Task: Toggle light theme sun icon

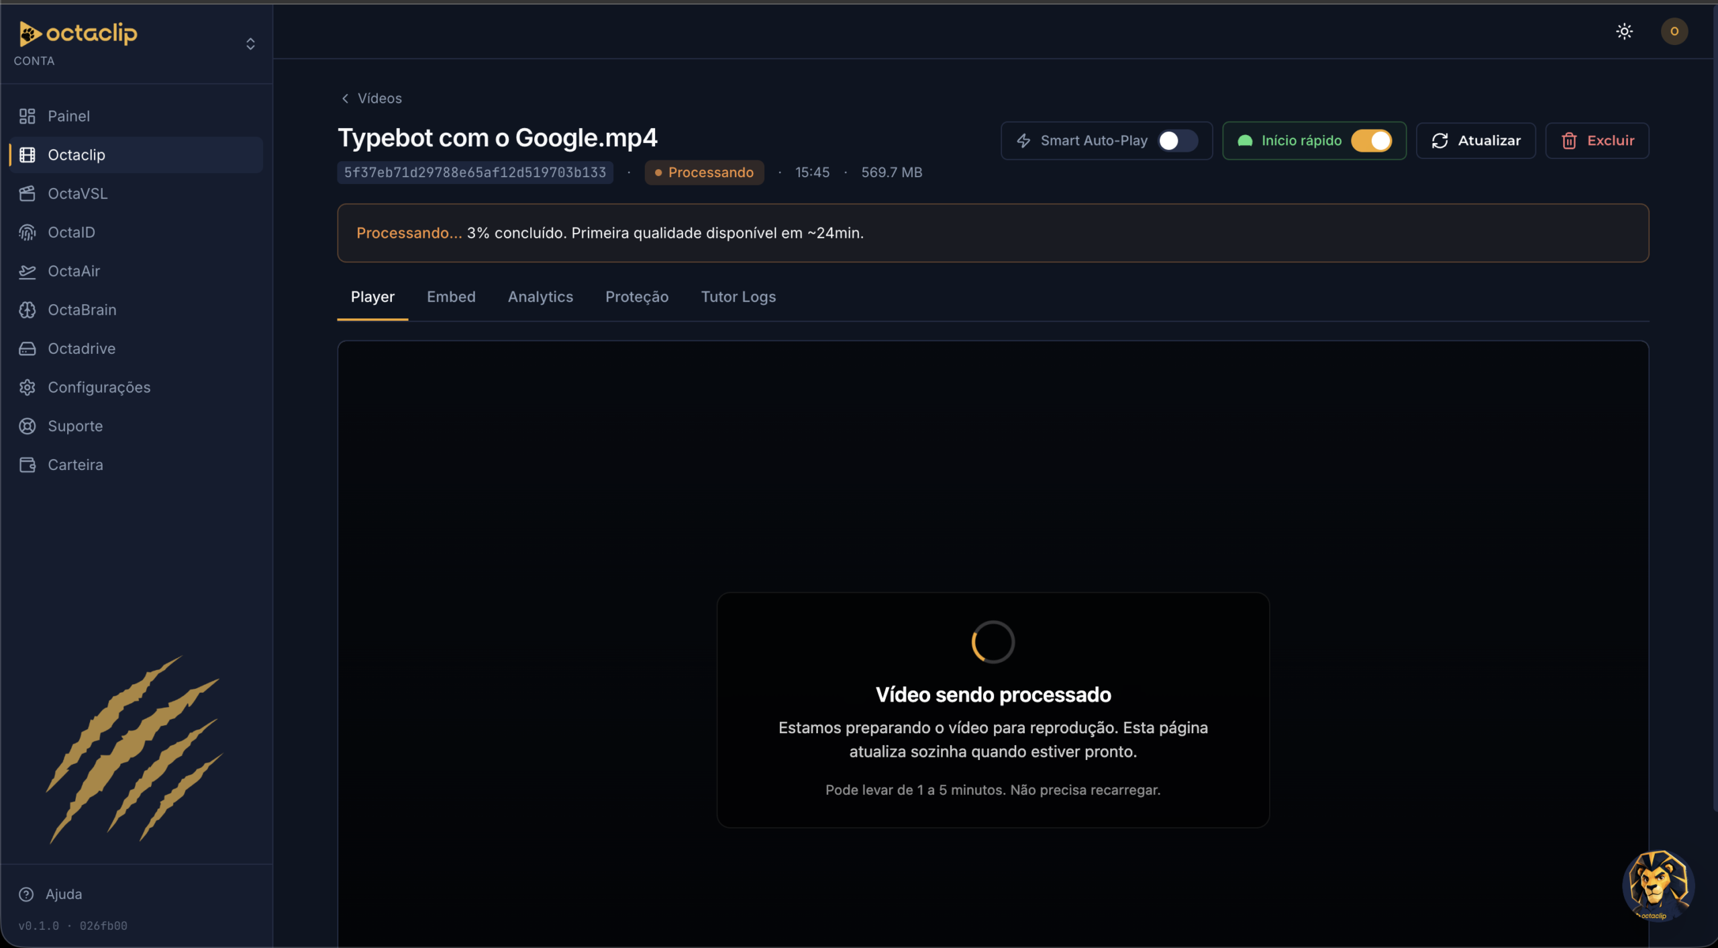Action: pyautogui.click(x=1624, y=32)
